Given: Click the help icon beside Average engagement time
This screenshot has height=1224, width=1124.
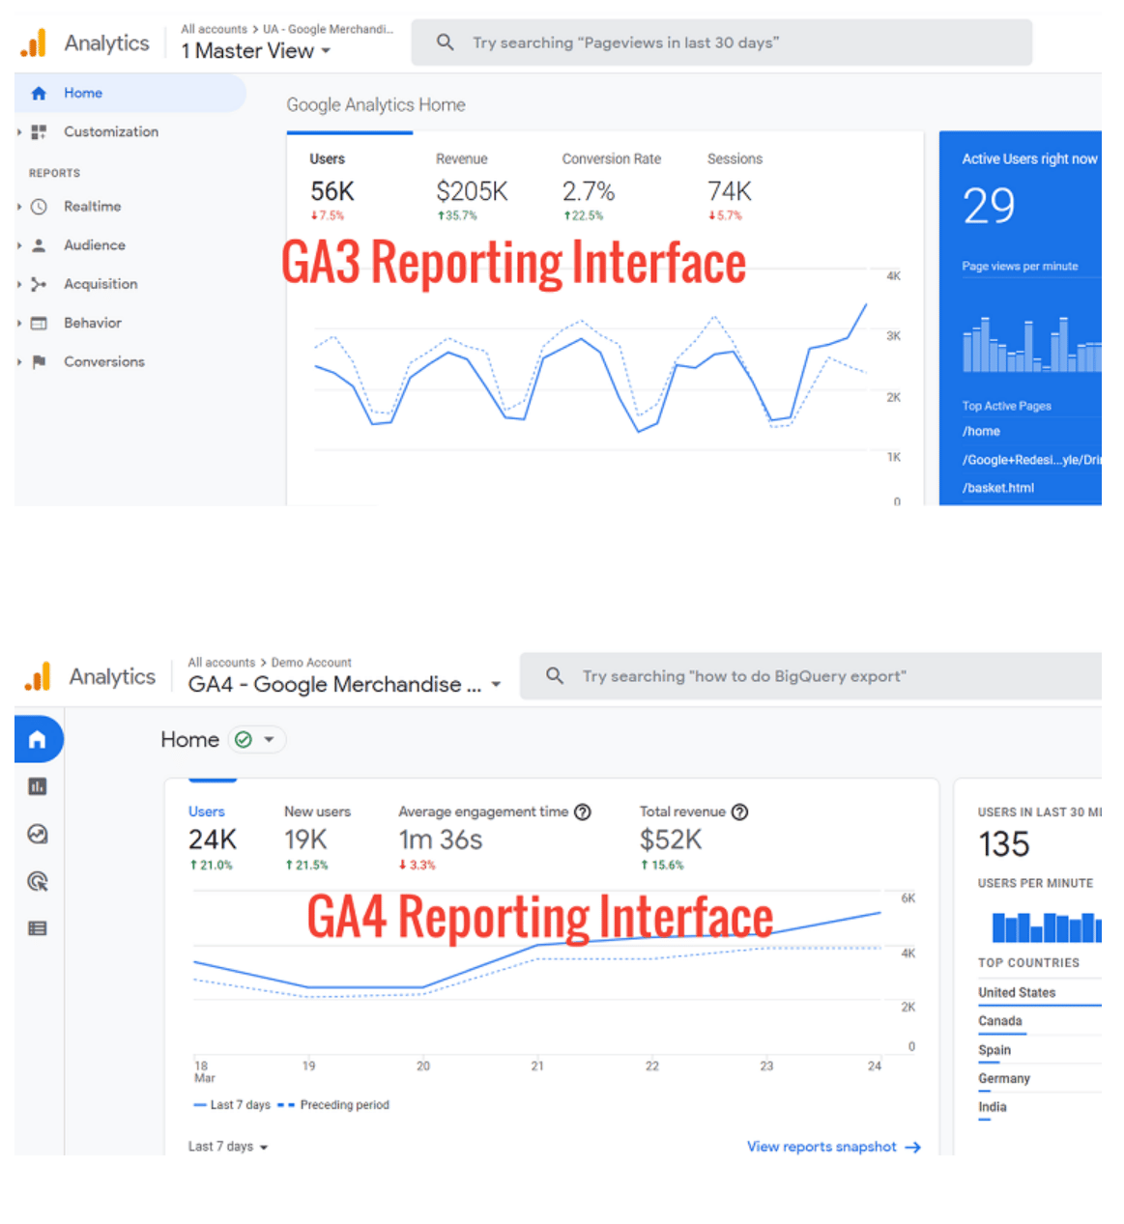Looking at the screenshot, I should tap(583, 811).
